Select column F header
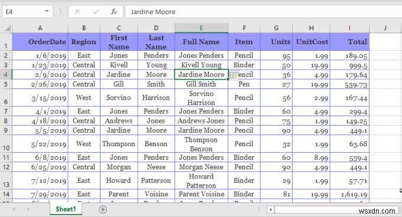Screen dimensions: 402x217 pos(244,28)
